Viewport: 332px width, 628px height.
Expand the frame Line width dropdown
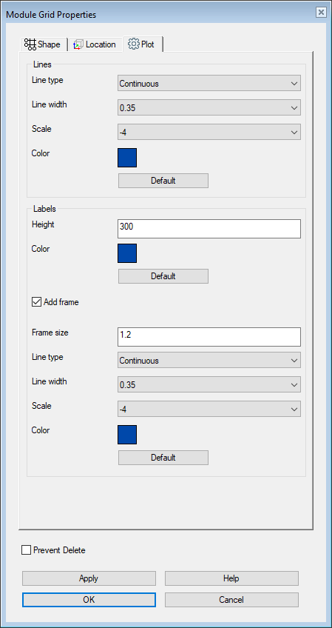tap(209, 385)
